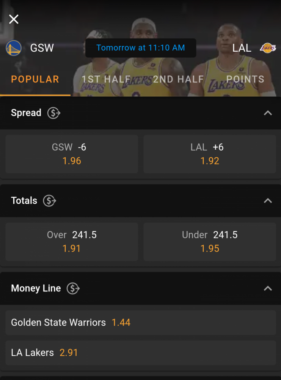Click the cash-out icon beside Totals
The width and height of the screenshot is (281, 380).
click(x=50, y=201)
